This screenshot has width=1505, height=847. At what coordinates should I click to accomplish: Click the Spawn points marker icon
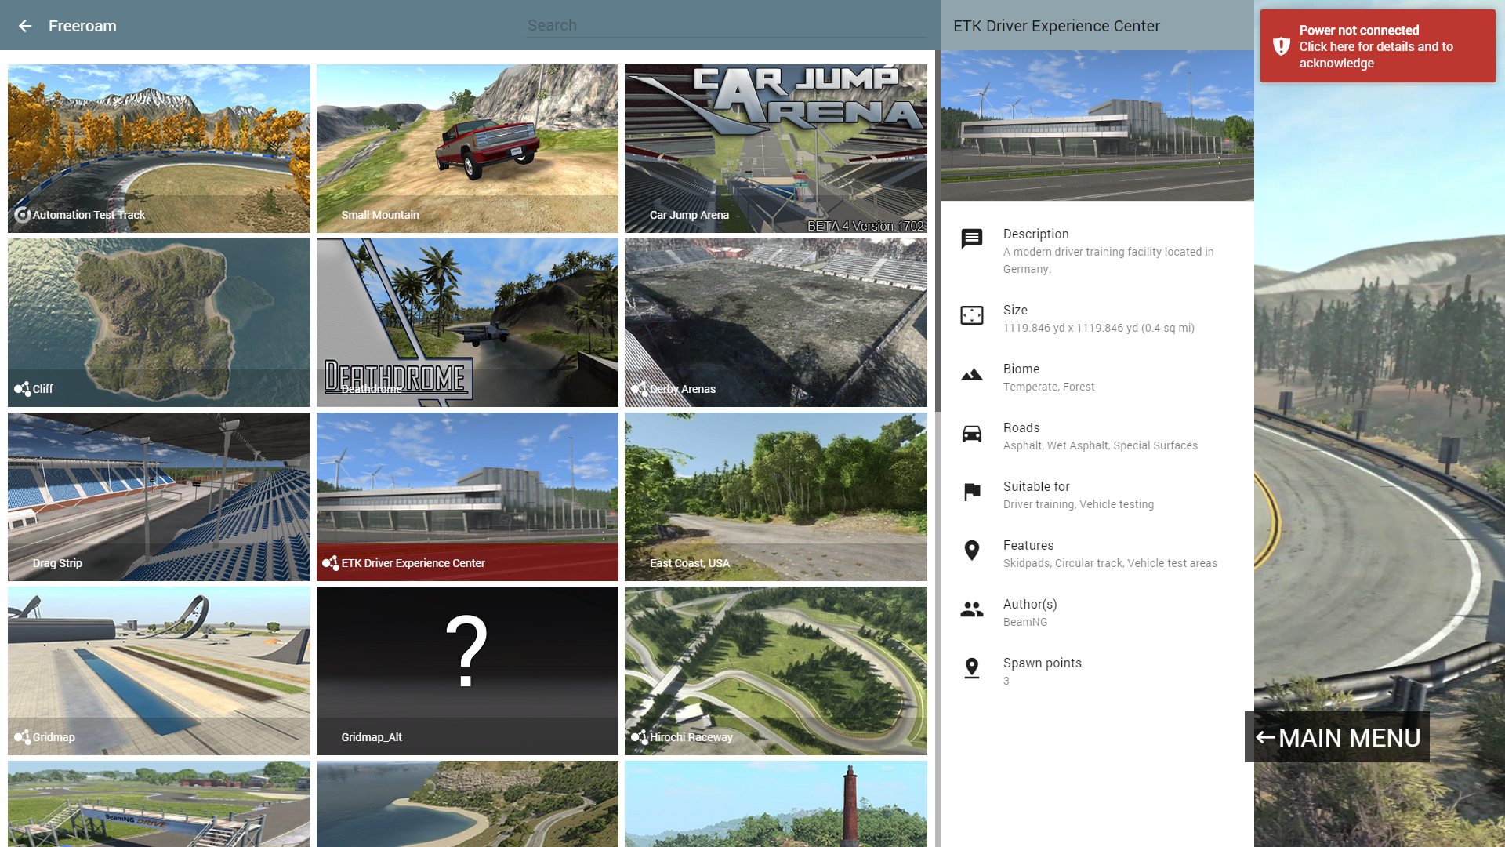(x=971, y=668)
